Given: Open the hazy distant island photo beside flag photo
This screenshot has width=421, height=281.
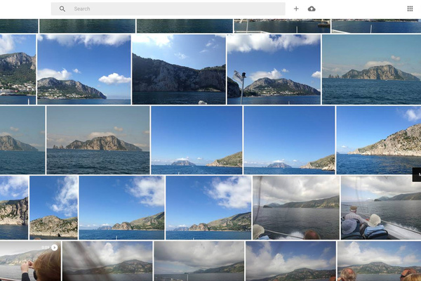Looking at the screenshot, I should [x=372, y=70].
